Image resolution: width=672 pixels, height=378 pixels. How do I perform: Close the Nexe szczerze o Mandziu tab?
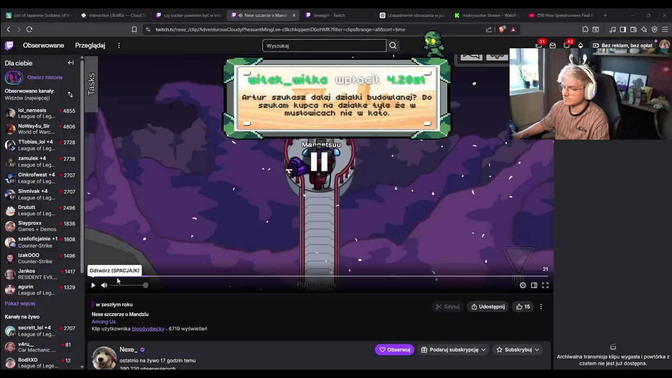294,15
